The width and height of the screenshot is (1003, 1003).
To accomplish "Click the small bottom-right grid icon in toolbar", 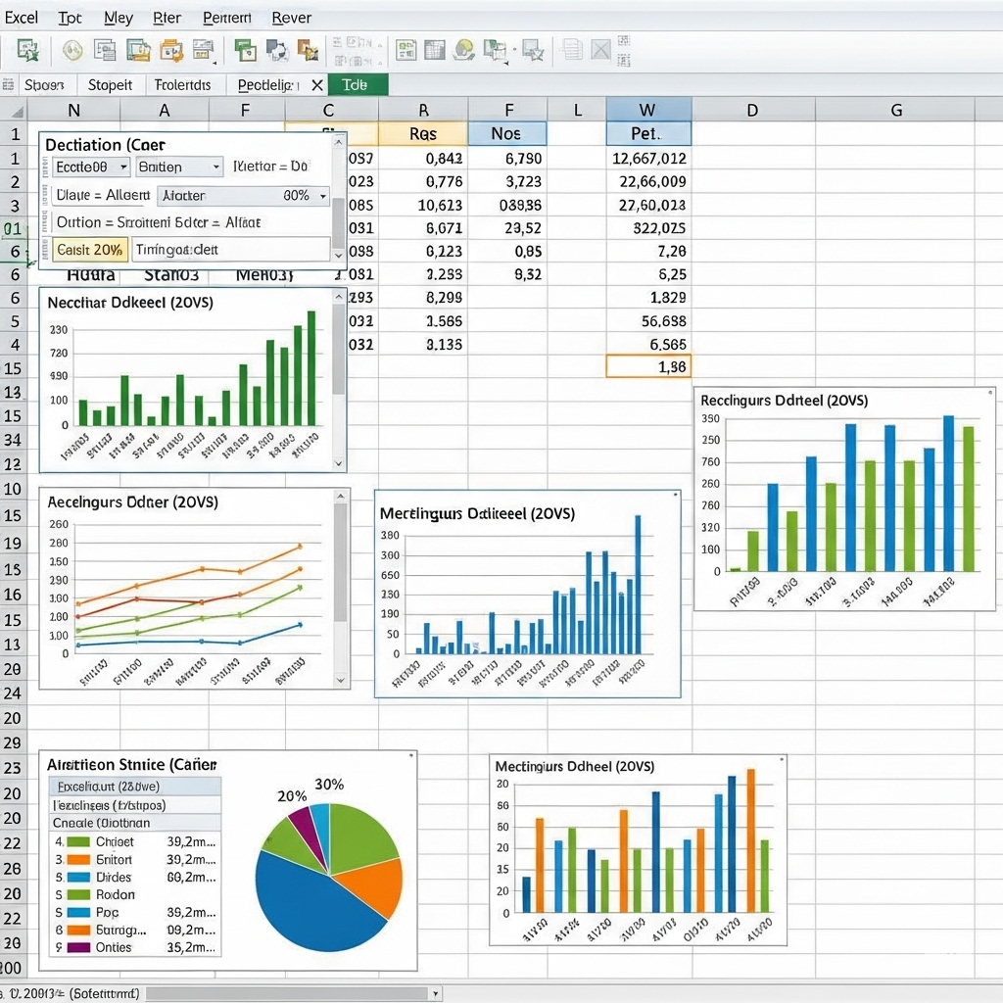I will coord(624,61).
